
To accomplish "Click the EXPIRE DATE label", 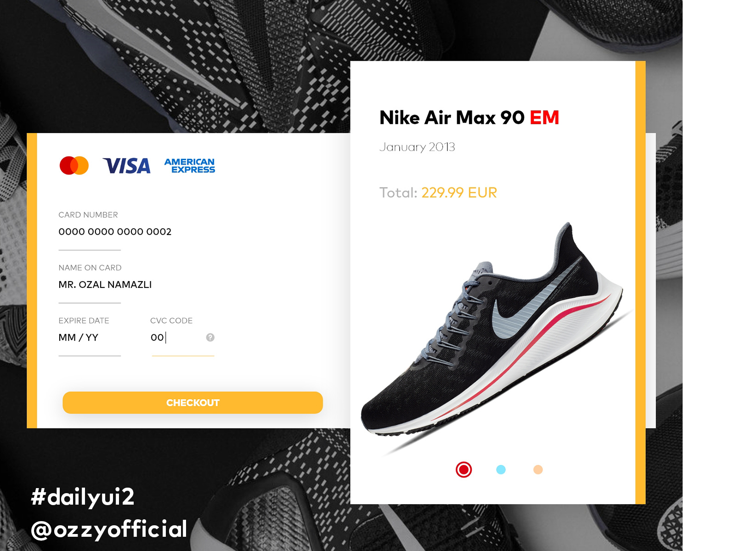I will [84, 320].
